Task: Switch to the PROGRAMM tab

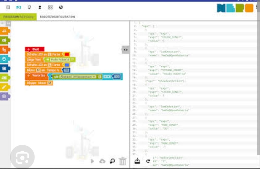Action: (x=18, y=17)
